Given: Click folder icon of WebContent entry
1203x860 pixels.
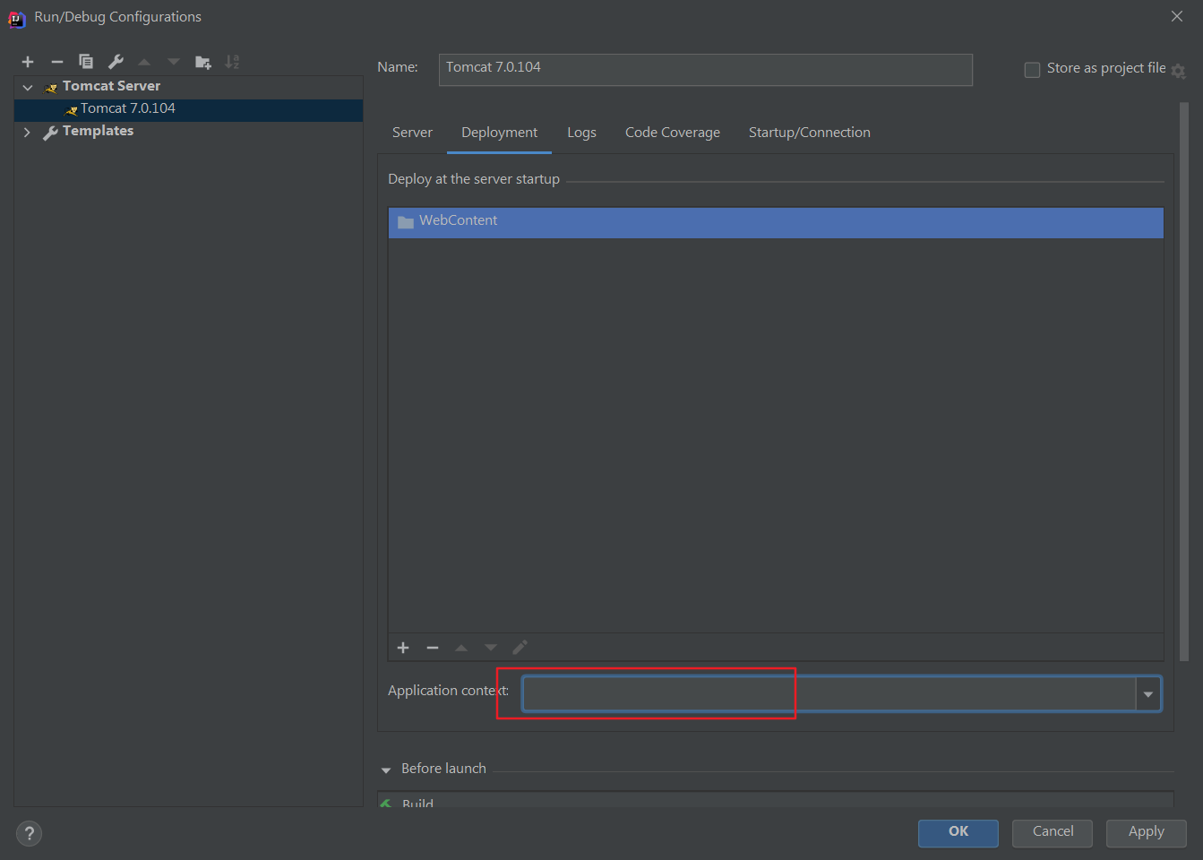Looking at the screenshot, I should (406, 221).
